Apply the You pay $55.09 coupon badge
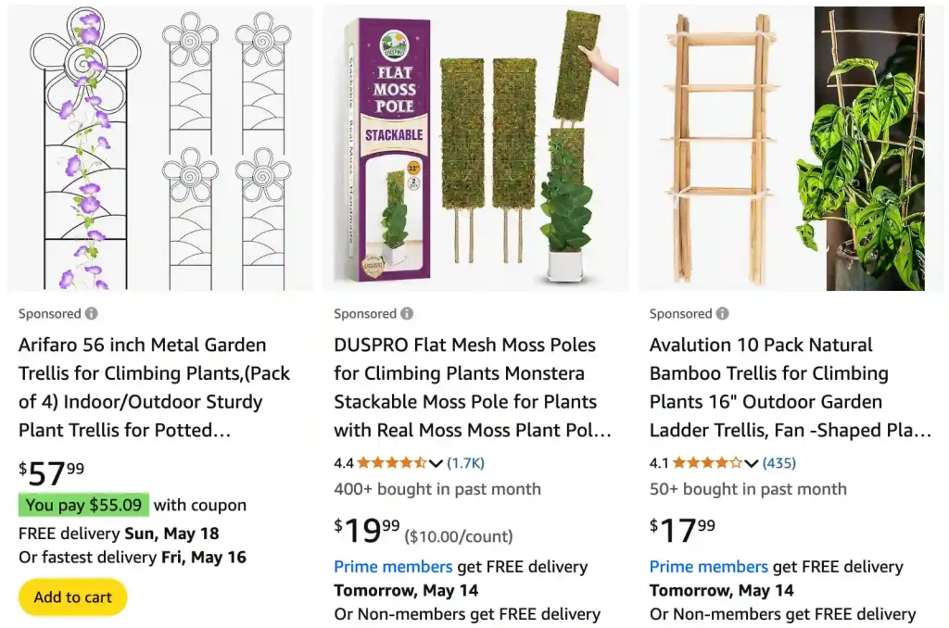The height and width of the screenshot is (628, 949). pos(82,505)
